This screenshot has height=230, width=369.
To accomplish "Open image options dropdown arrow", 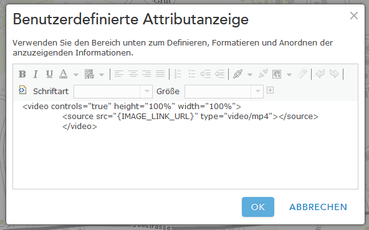I will pyautogui.click(x=289, y=75).
